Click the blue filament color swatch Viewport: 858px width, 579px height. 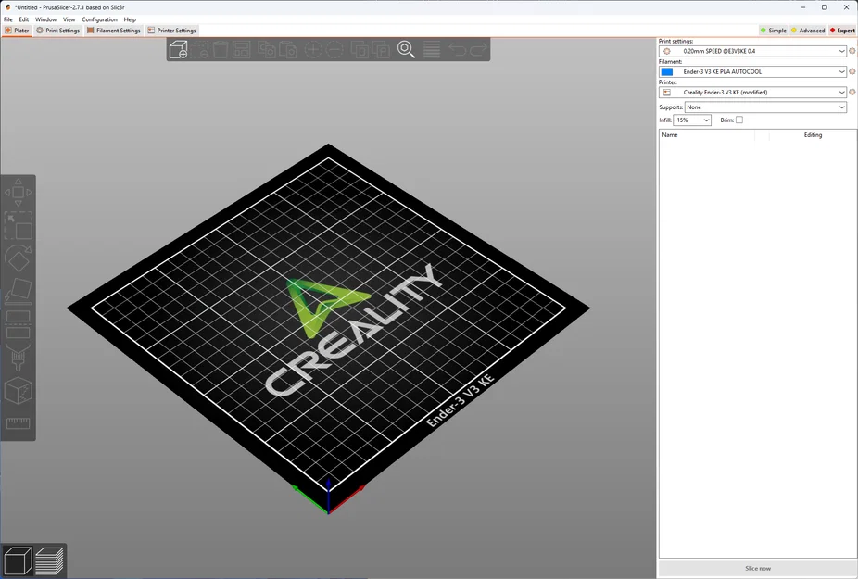(x=666, y=71)
